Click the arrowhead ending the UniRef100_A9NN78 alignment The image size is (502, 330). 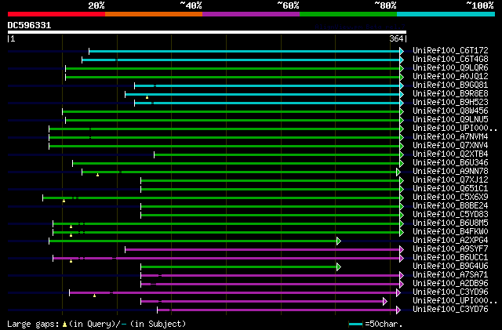pos(398,172)
